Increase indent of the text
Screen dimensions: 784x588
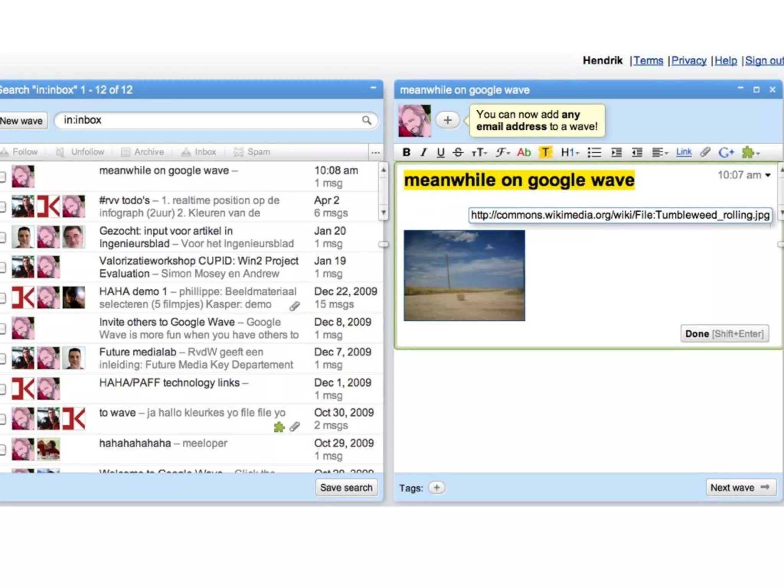616,152
